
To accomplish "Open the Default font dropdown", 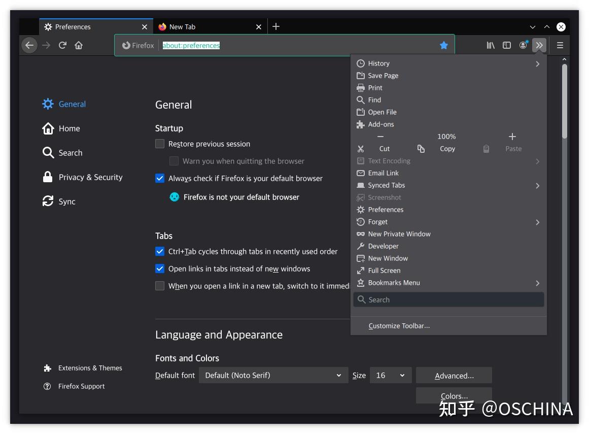I will tap(273, 376).
